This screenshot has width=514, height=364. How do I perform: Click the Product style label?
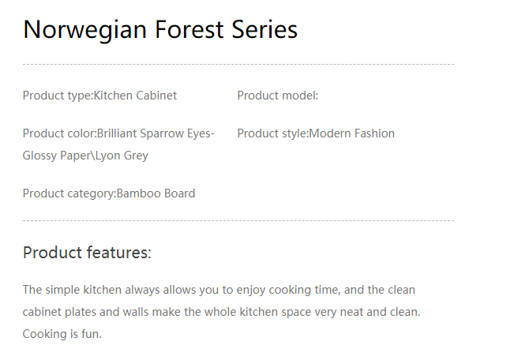click(272, 133)
